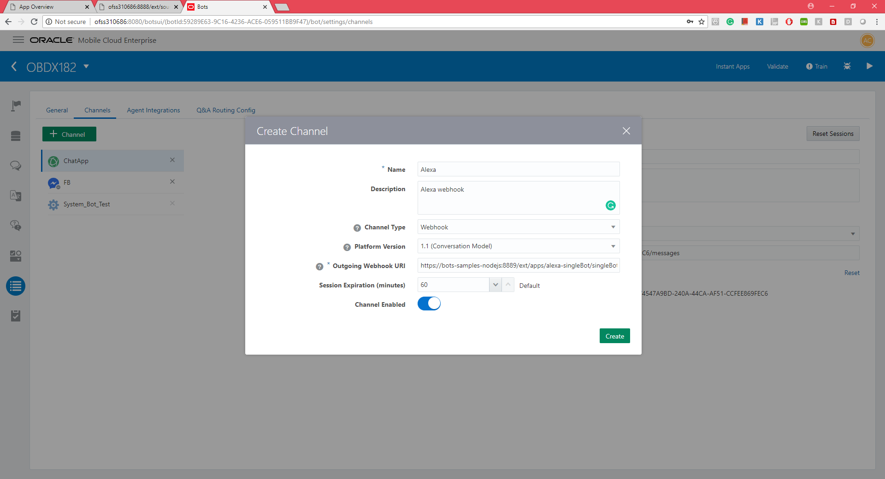Show help for Channel Type
The height and width of the screenshot is (479, 885).
tap(357, 228)
